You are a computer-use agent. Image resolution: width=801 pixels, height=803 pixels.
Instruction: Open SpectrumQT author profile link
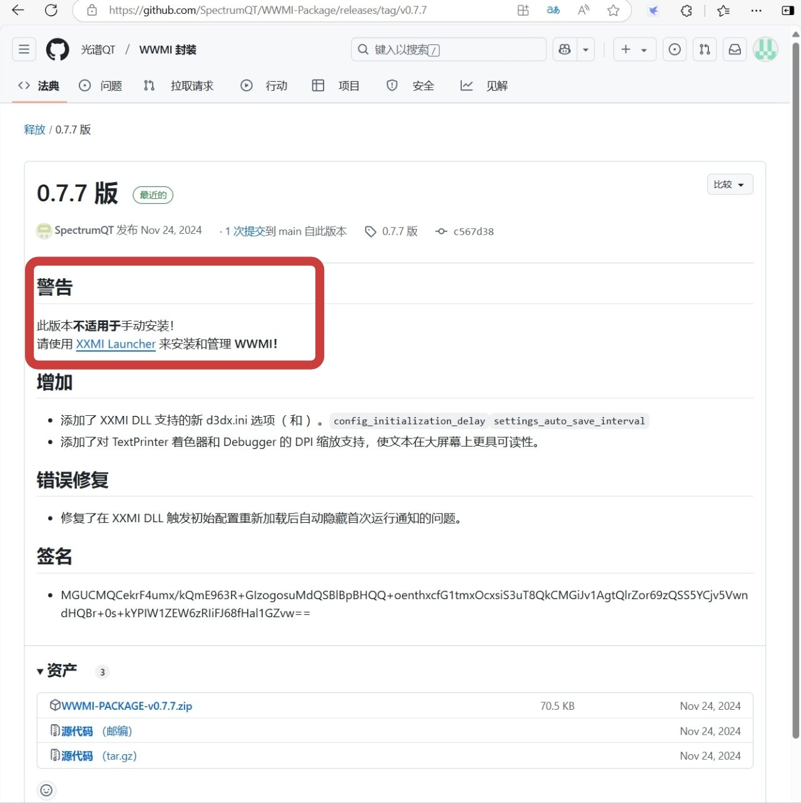point(84,230)
